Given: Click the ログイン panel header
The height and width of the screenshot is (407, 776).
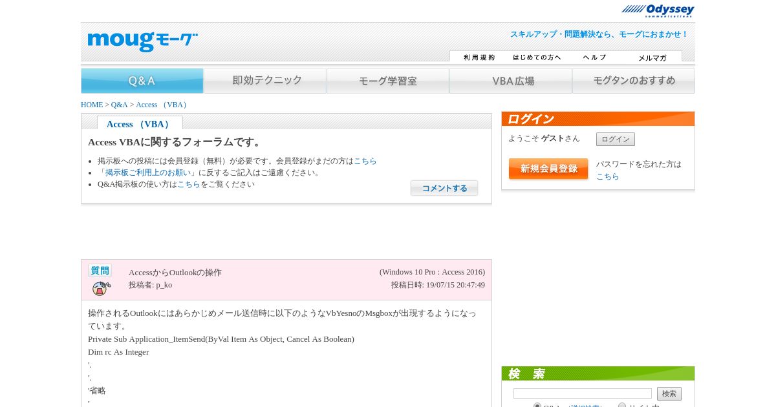Looking at the screenshot, I should tap(598, 119).
